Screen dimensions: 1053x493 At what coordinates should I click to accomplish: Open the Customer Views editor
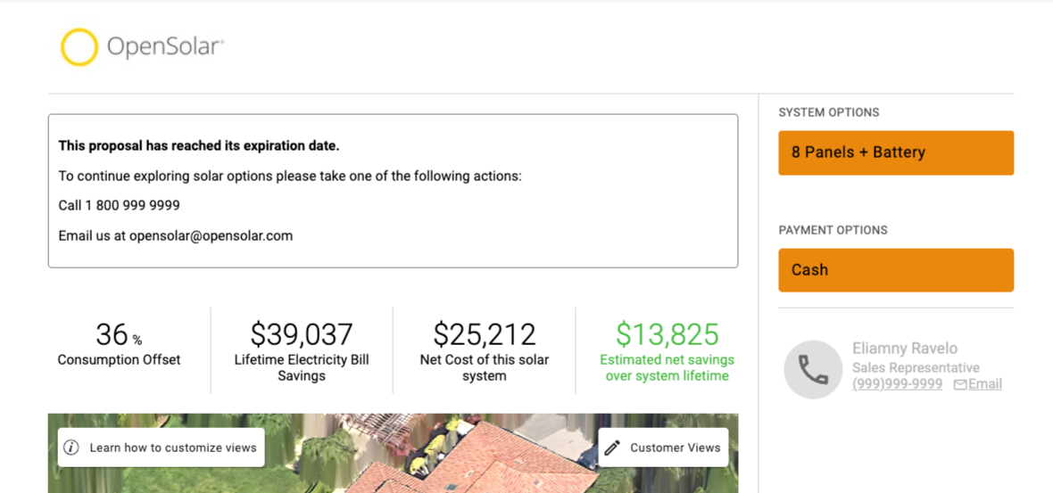point(663,448)
